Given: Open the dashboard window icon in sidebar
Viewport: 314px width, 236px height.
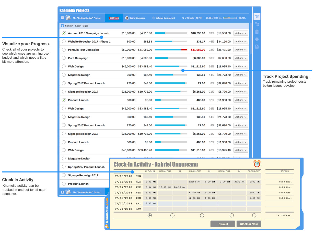Looking at the screenshot, I should pyautogui.click(x=257, y=17).
